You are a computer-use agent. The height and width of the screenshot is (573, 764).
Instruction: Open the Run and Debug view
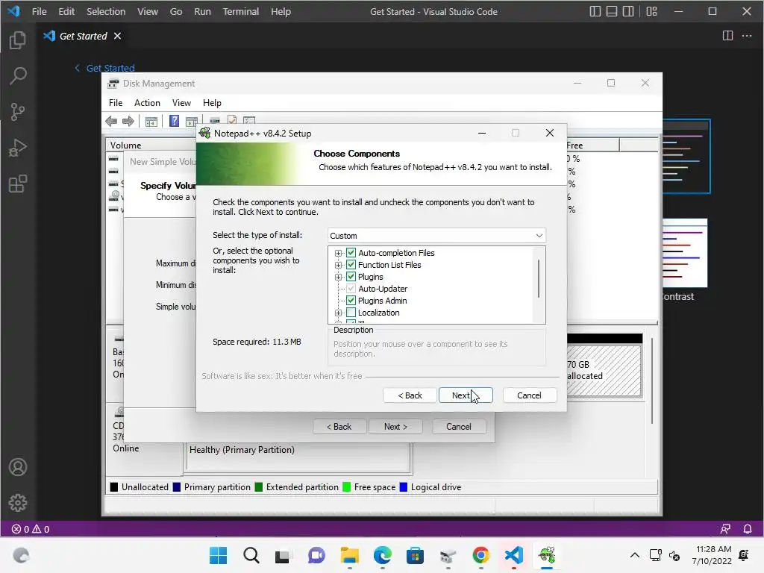tap(18, 148)
